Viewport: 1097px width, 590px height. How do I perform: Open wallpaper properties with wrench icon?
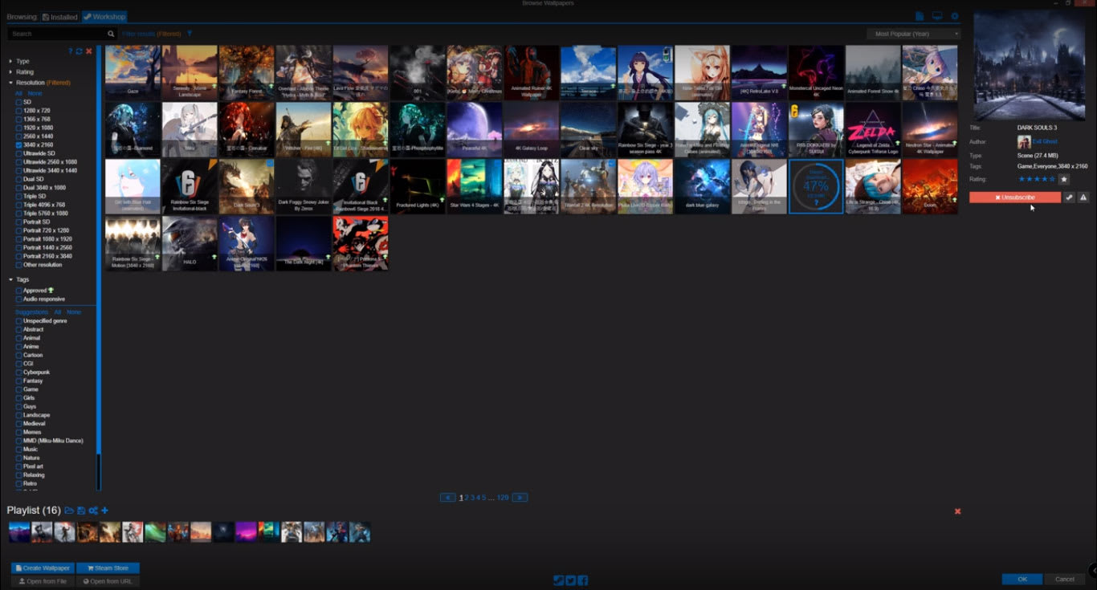[1070, 197]
